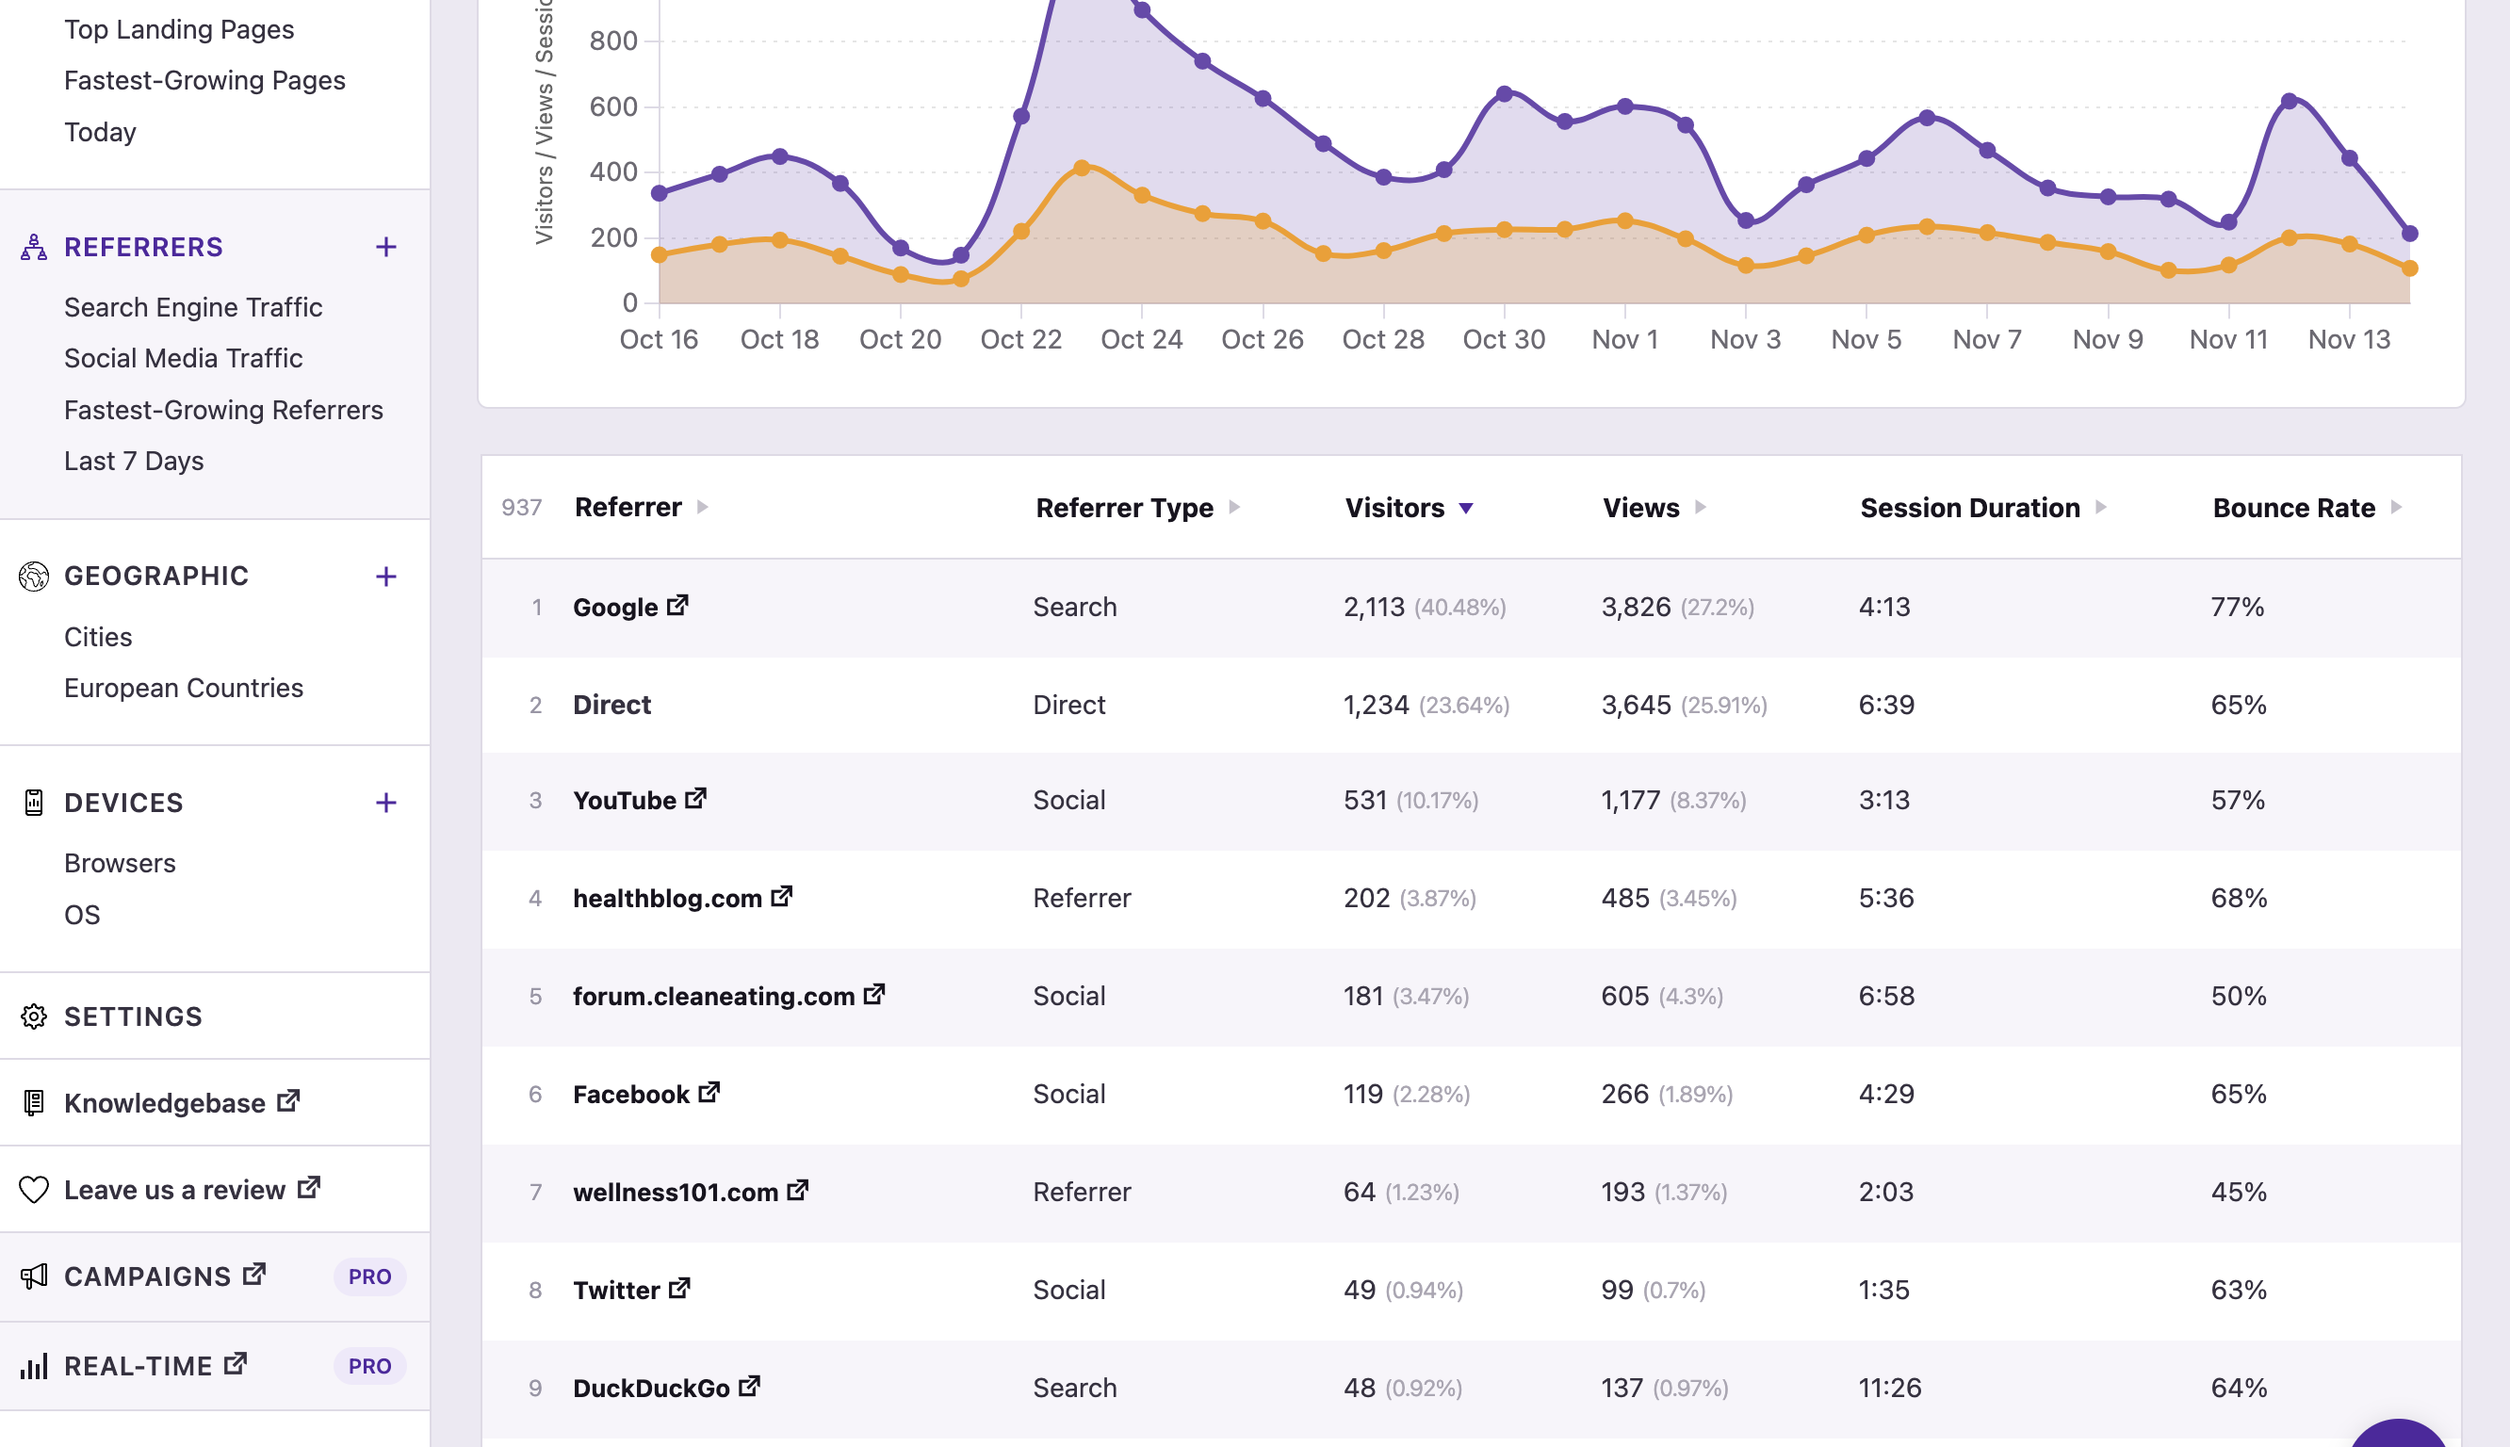This screenshot has height=1447, width=2510.
Task: Open Google referrer external link
Action: pos(677,606)
